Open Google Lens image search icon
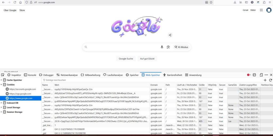This screenshot has width=273, height=136. click(x=168, y=47)
